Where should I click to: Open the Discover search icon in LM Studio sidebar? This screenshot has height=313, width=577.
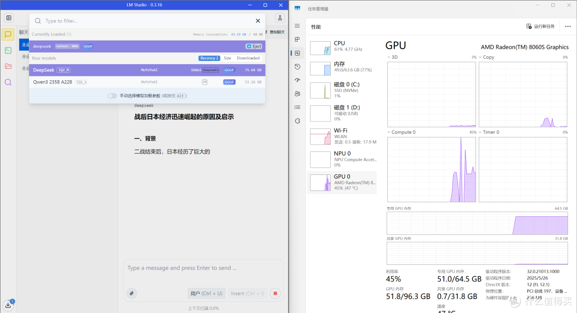8,82
